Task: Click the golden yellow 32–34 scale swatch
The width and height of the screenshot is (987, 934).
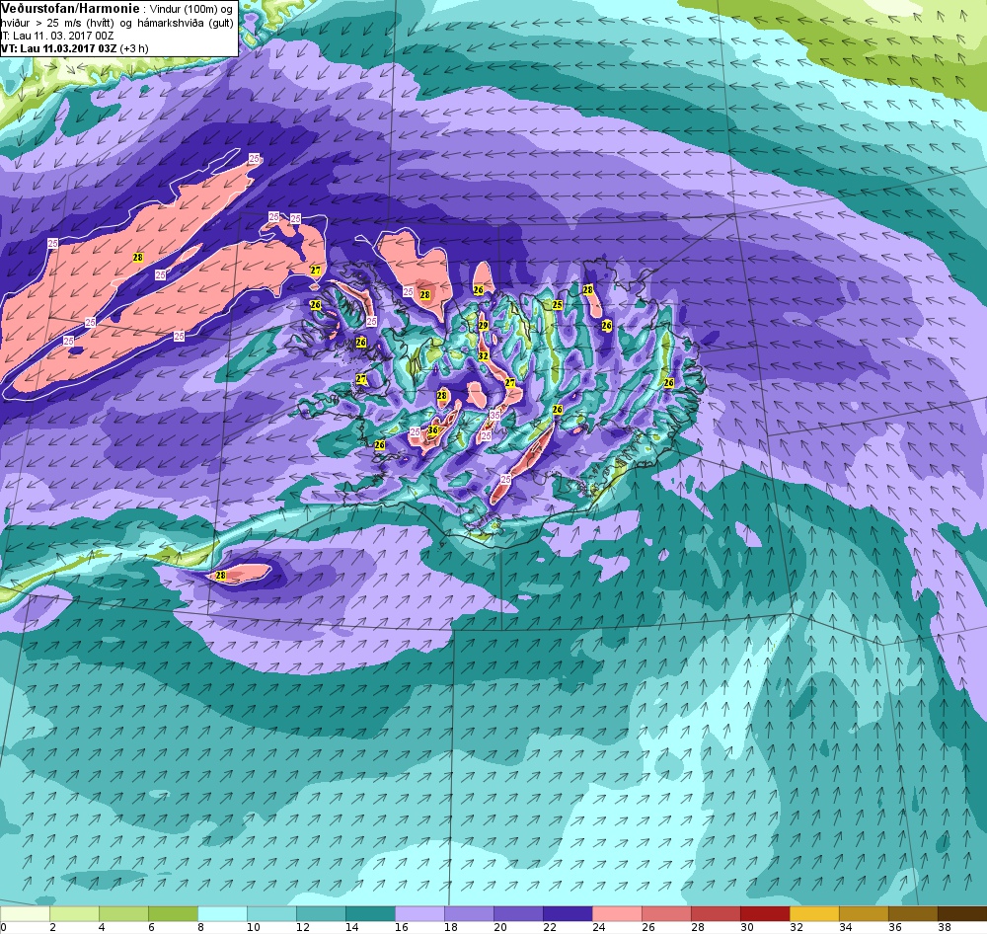Action: (814, 913)
